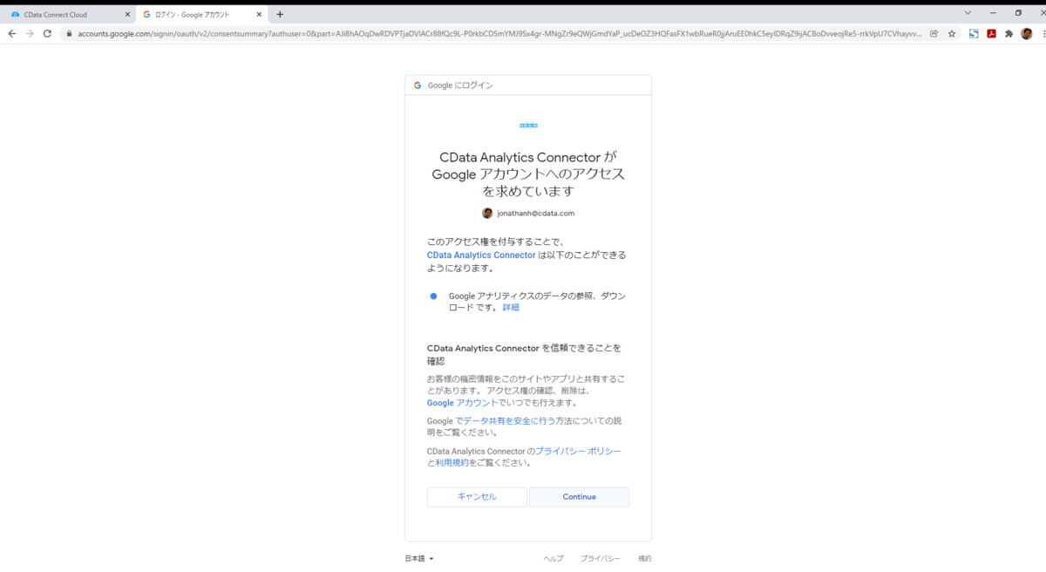The height and width of the screenshot is (572, 1046).
Task: Click the Continue button
Action: (579, 497)
